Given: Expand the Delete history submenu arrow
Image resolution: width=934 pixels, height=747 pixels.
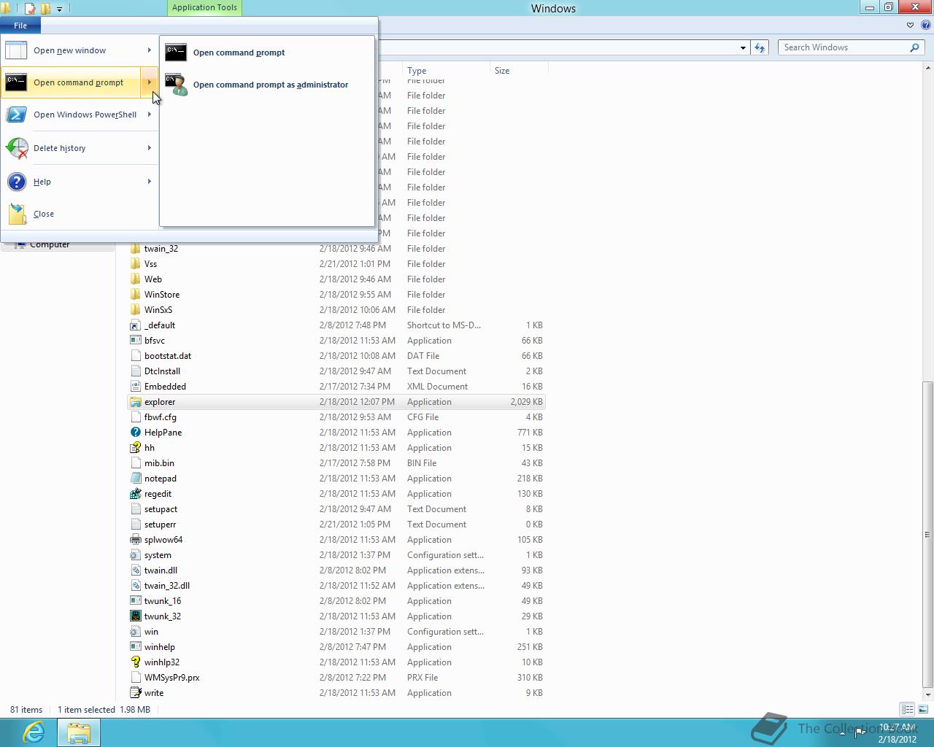Looking at the screenshot, I should tap(150, 148).
